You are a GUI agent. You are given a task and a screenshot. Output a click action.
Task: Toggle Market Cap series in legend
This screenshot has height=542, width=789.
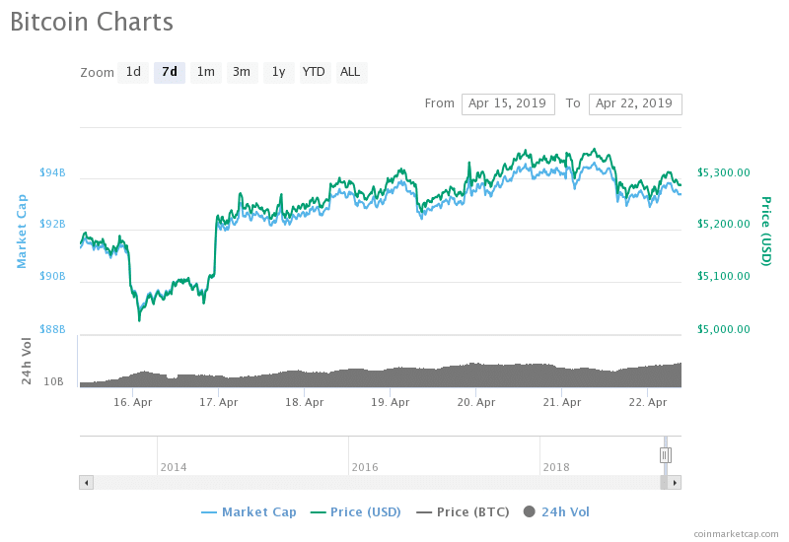(249, 512)
